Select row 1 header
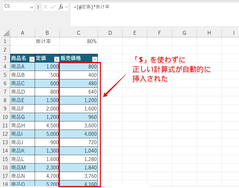 coord(5,41)
